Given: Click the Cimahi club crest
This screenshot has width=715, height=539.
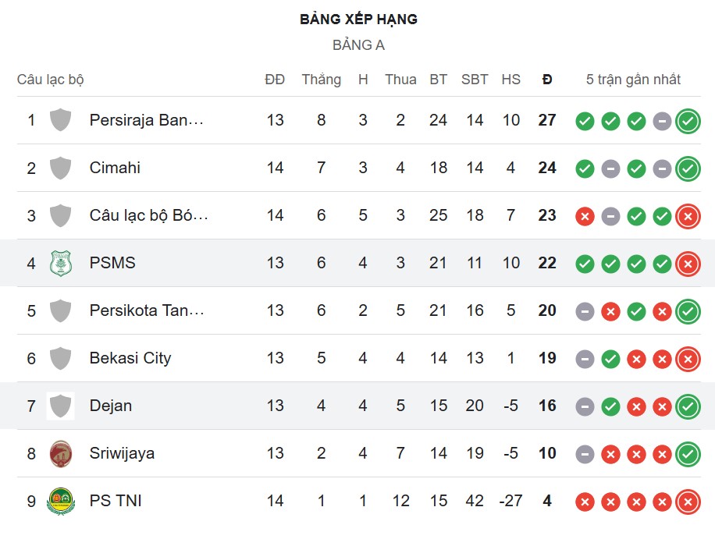Looking at the screenshot, I should point(61,168).
